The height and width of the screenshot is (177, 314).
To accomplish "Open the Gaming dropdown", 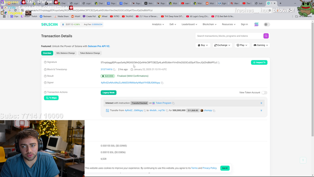I will 261,45.
